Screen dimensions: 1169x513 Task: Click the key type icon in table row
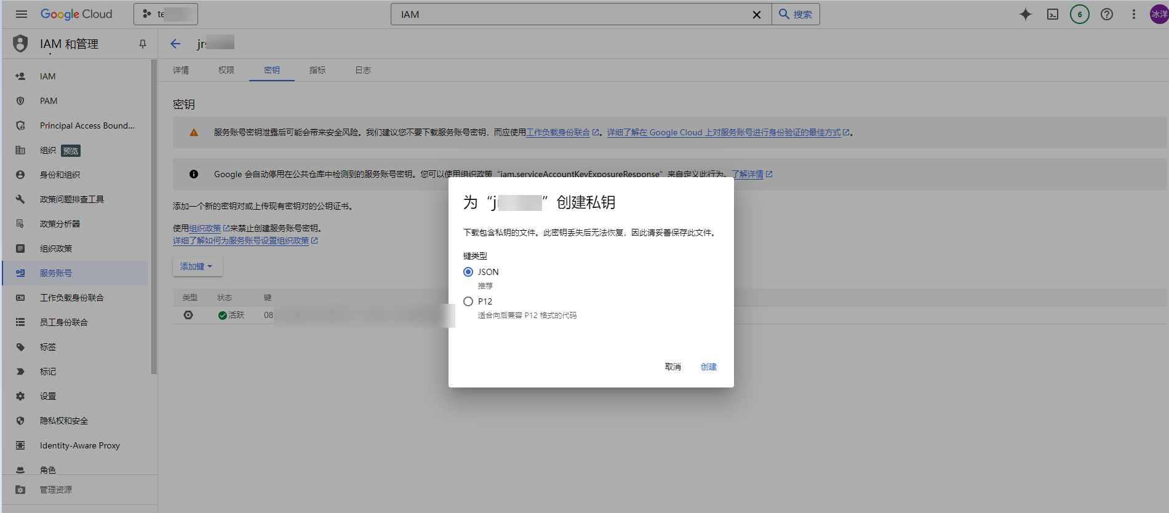coord(188,315)
